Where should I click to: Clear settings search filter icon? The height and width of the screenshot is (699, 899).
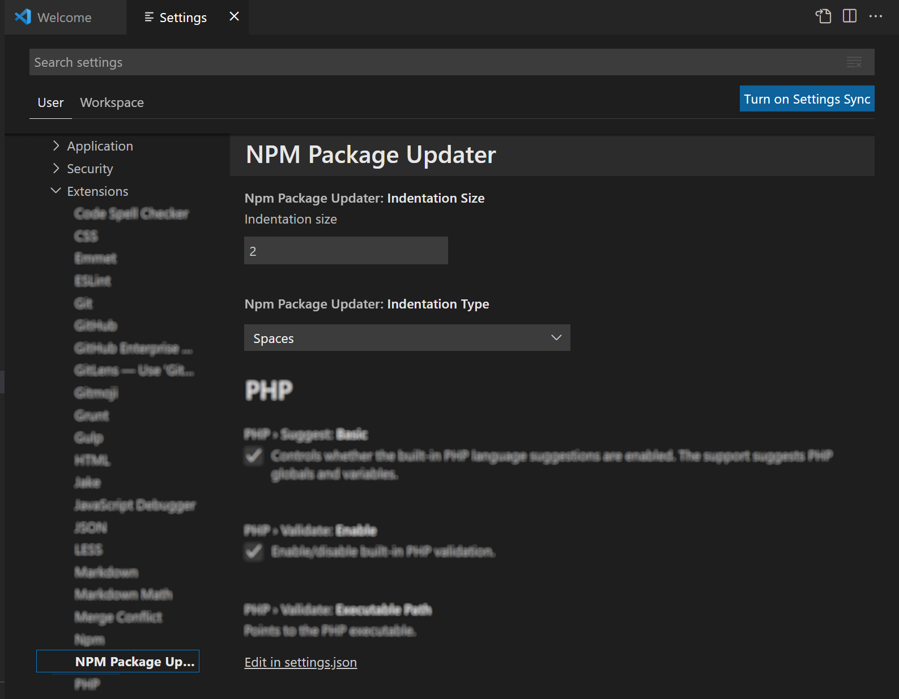click(854, 62)
